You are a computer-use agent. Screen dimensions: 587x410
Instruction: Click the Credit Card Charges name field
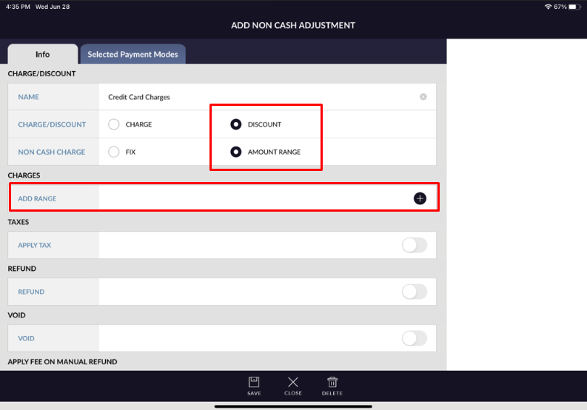point(259,97)
